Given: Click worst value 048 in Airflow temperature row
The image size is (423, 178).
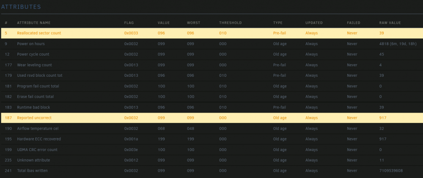Looking at the screenshot, I should (190, 129).
